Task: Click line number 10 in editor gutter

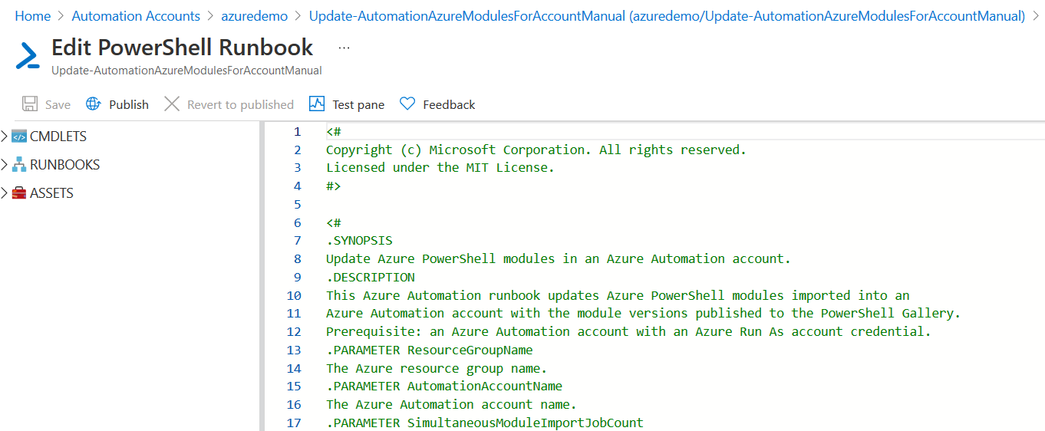Action: point(294,295)
